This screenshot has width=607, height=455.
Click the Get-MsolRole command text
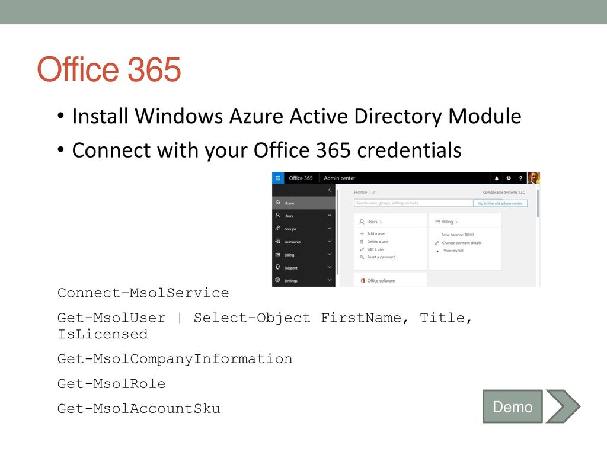tap(111, 384)
